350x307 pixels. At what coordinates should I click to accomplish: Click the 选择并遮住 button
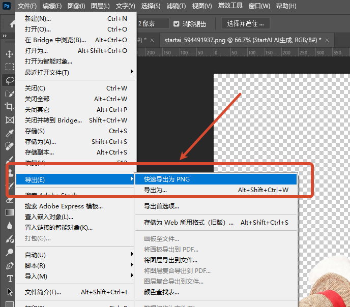(x=246, y=23)
